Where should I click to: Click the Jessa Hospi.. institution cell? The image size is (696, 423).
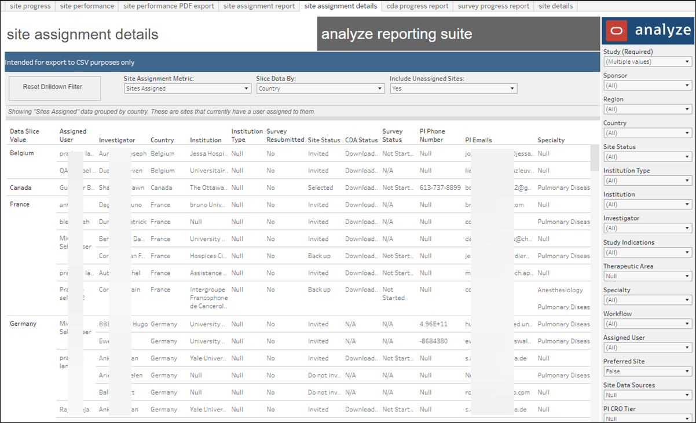(209, 154)
